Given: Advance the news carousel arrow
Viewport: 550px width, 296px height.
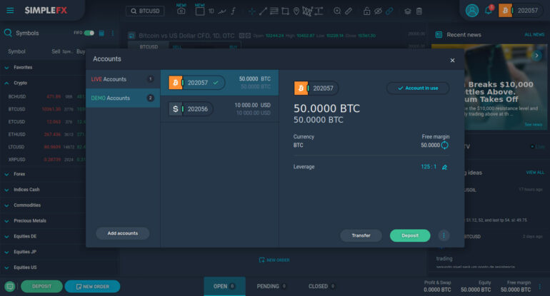Looking at the screenshot, I should point(536,56).
